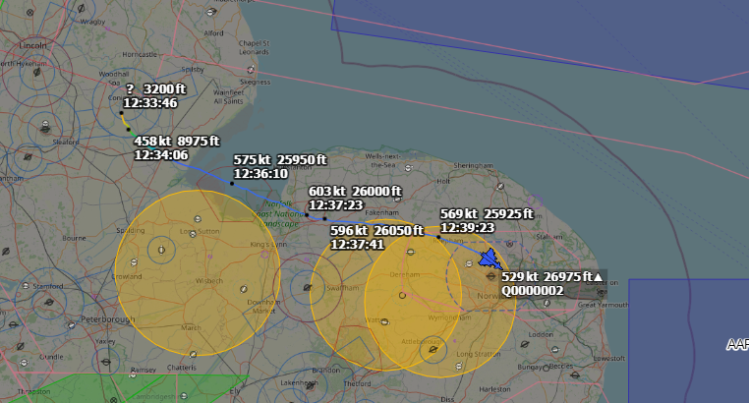Select the 529 kt 26975 ft aircraft label

point(551,277)
